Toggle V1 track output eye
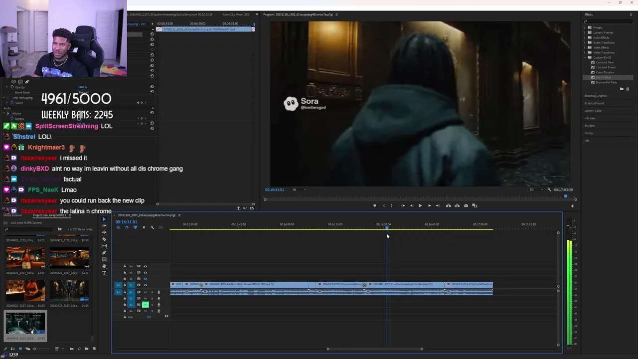Viewport: 638px width, 359px height. click(146, 285)
